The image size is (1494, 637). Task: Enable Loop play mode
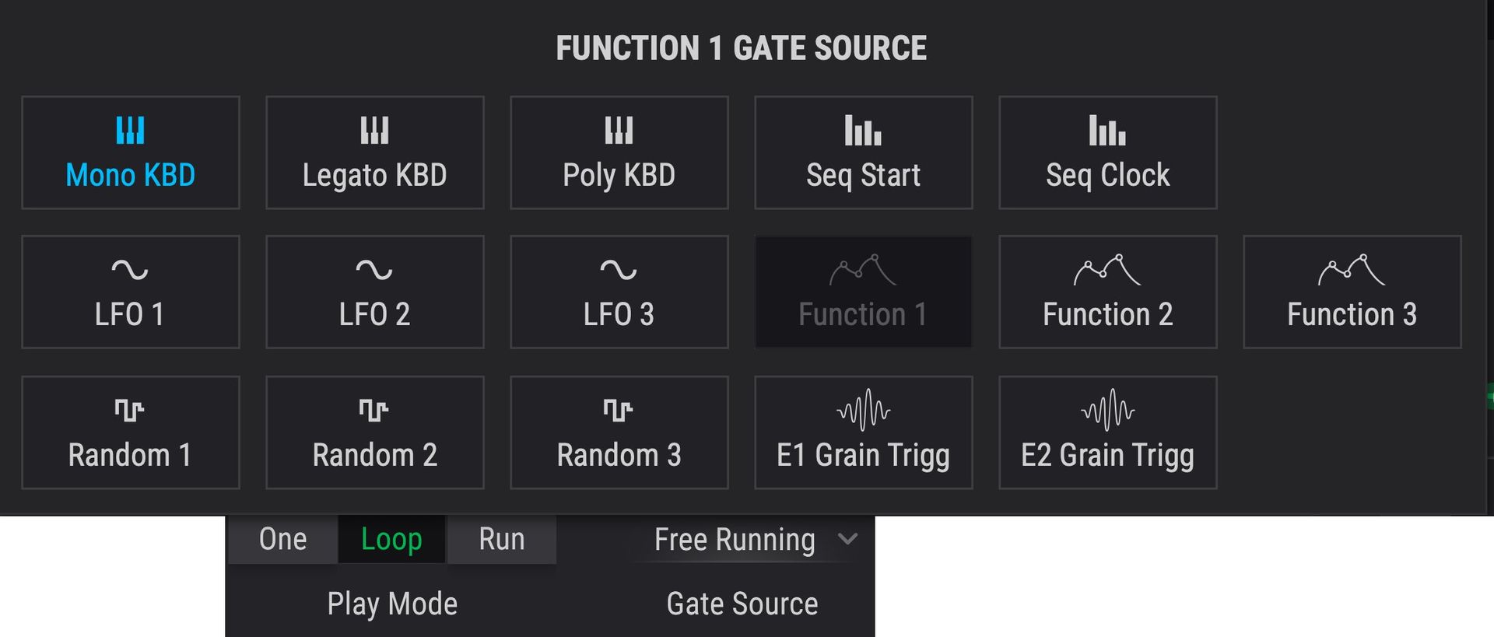[x=391, y=539]
